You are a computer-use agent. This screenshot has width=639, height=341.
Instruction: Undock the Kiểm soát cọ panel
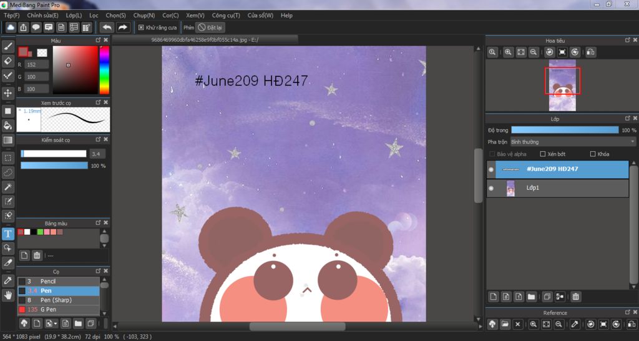[98, 139]
